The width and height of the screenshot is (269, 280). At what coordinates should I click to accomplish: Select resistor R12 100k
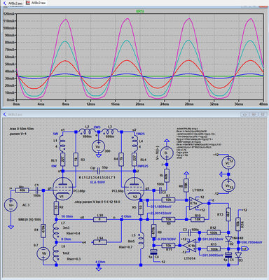[x=214, y=232]
